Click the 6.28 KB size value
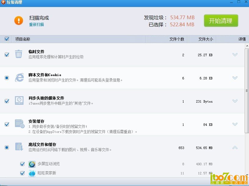This screenshot has height=186, width=249. (206, 78)
